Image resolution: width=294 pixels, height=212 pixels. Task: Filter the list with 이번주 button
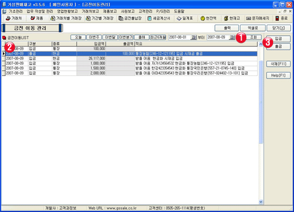[94, 37]
